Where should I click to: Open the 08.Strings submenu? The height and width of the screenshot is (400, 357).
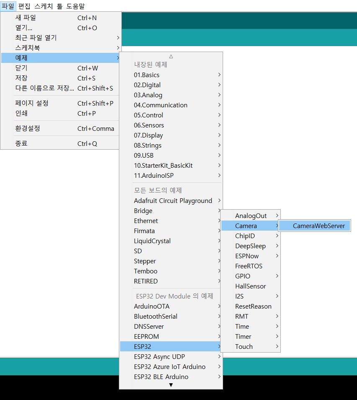tap(171, 145)
